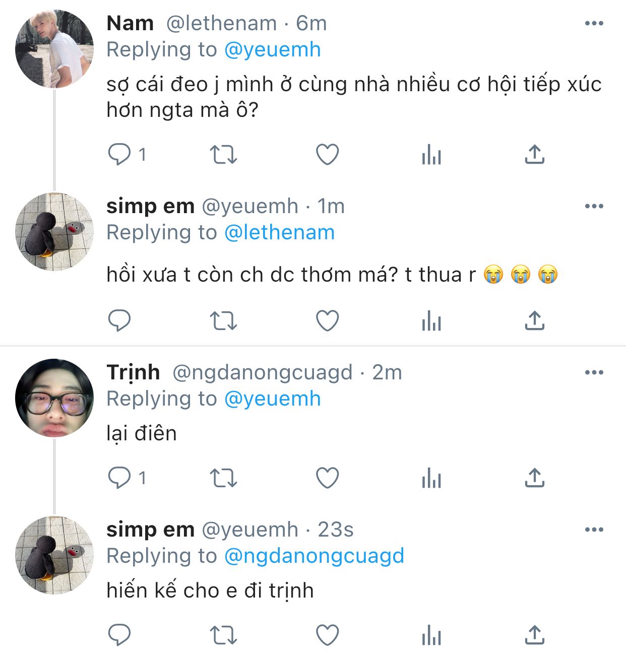Screen dimensions: 626x658
Task: Reply to Nam's tweet
Action: tap(119, 154)
